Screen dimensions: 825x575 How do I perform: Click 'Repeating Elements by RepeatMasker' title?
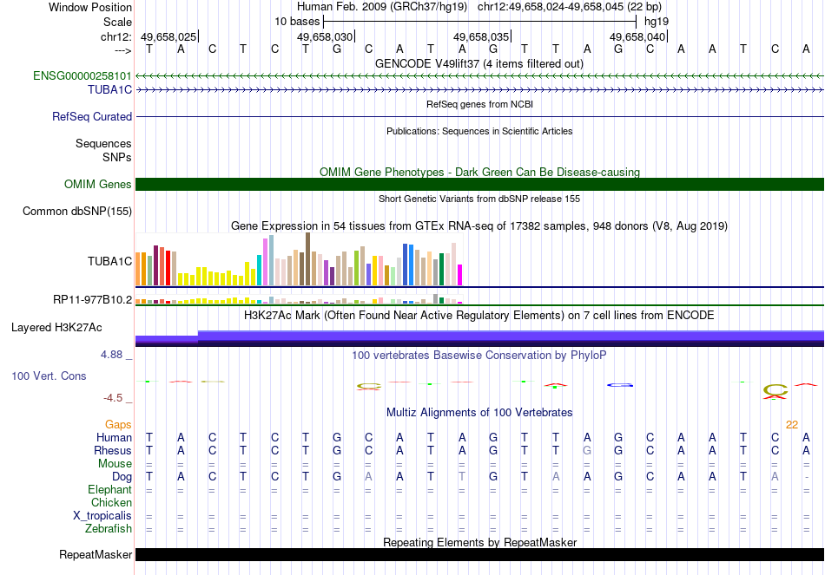(479, 542)
